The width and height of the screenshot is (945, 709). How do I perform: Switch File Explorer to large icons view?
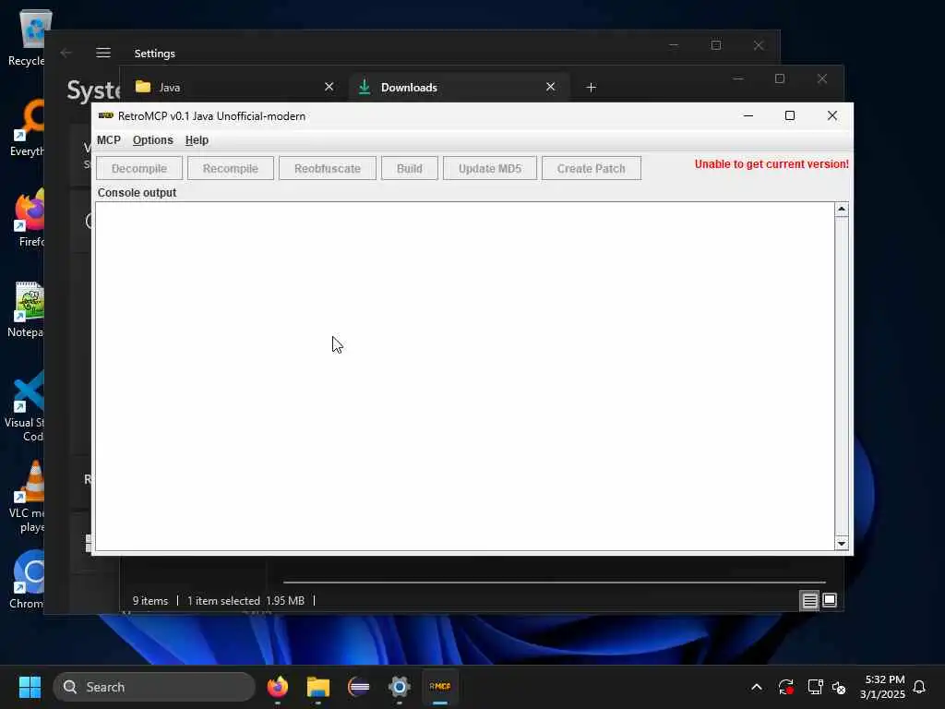point(830,600)
